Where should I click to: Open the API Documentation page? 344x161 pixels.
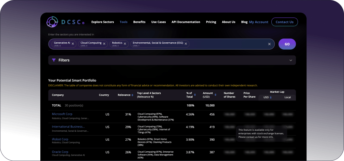coord(186,22)
